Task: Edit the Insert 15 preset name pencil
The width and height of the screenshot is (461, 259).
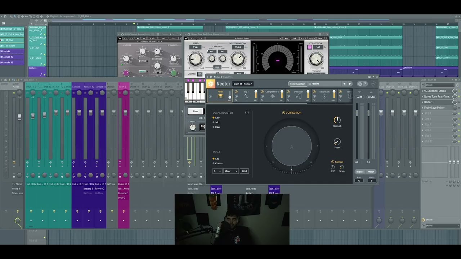Action: pyautogui.click(x=251, y=84)
